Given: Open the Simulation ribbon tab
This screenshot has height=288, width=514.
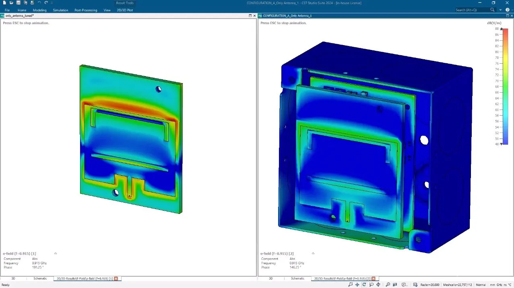Looking at the screenshot, I should pos(60,10).
